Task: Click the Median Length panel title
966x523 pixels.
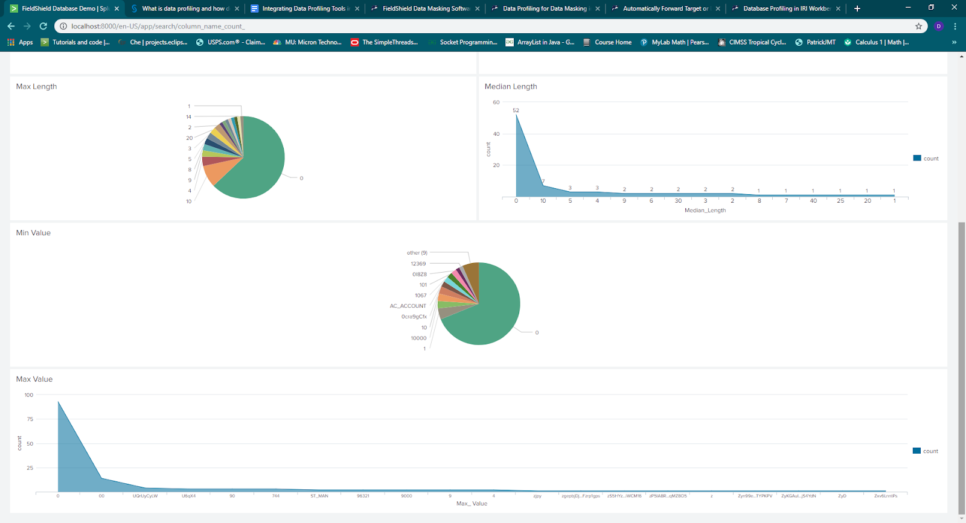Action: pyautogui.click(x=511, y=86)
